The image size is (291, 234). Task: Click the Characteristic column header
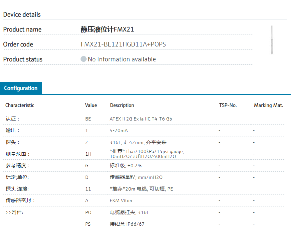click(20, 105)
